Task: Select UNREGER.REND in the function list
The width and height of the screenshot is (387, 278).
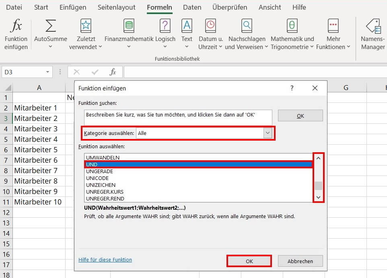Action: [x=199, y=198]
